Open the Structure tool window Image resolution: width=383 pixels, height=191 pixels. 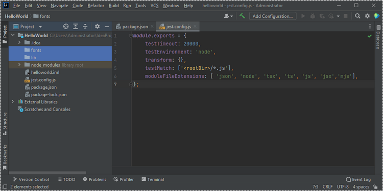point(5,124)
